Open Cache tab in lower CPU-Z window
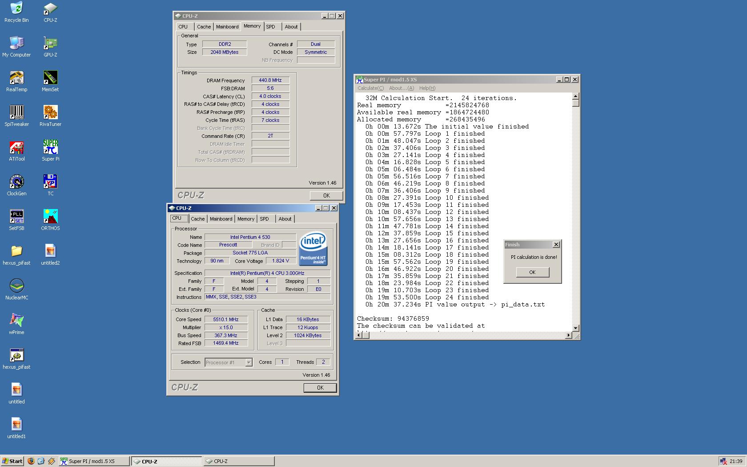 [198, 219]
